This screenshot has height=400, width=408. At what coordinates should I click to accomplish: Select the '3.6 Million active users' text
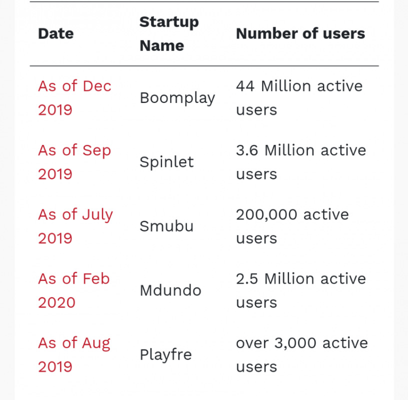300,162
